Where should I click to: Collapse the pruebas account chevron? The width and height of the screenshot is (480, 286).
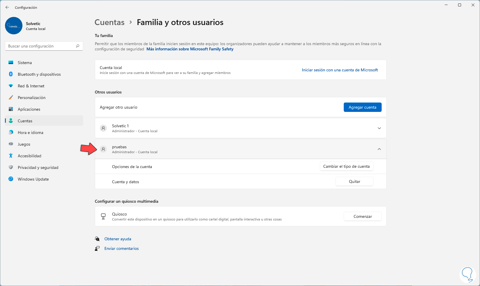tap(379, 149)
